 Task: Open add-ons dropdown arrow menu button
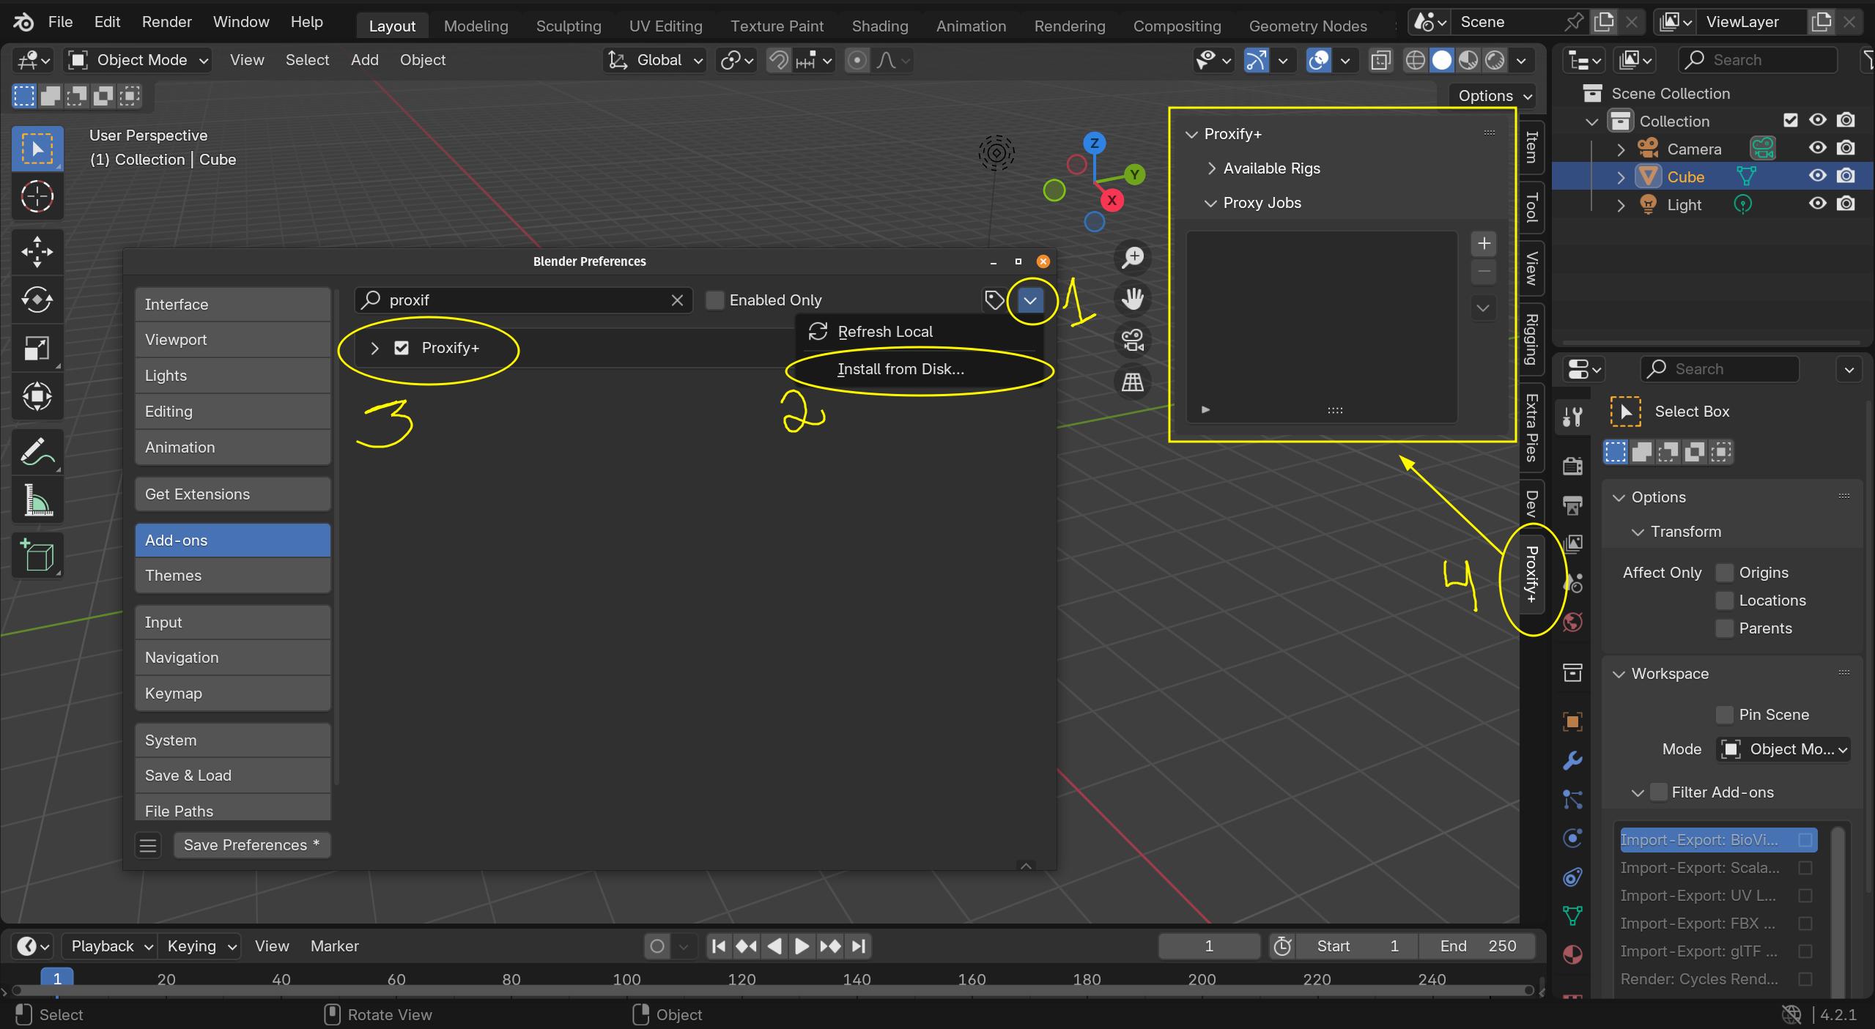pos(1030,300)
